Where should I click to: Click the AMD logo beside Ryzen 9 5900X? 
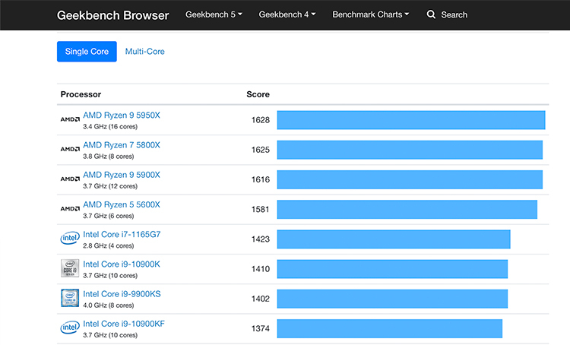coord(69,179)
